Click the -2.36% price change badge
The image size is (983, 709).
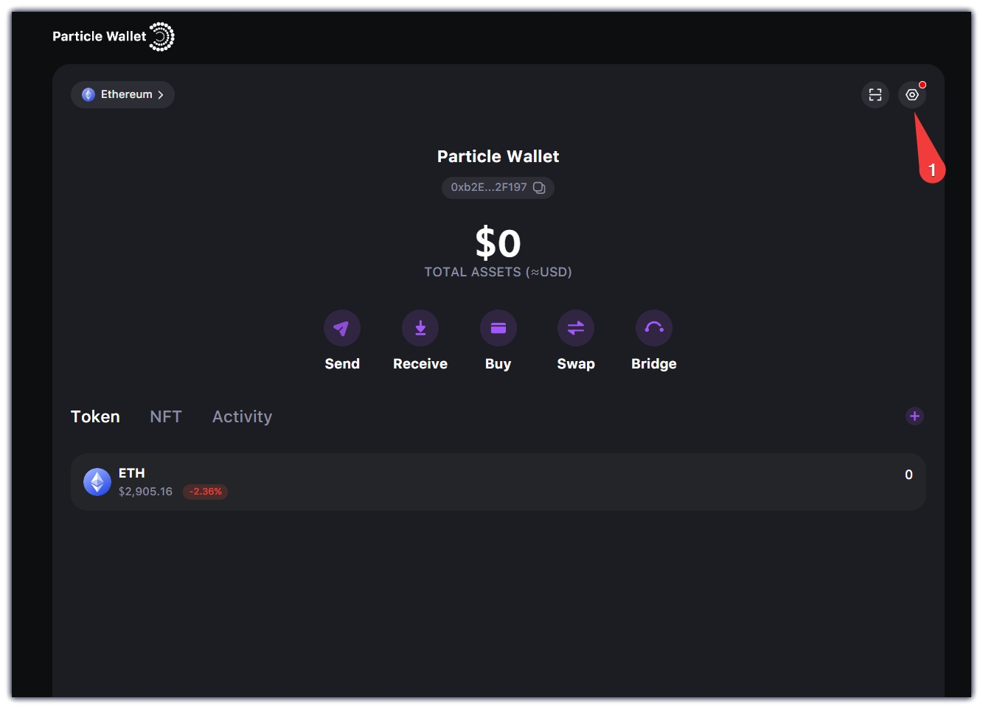205,492
